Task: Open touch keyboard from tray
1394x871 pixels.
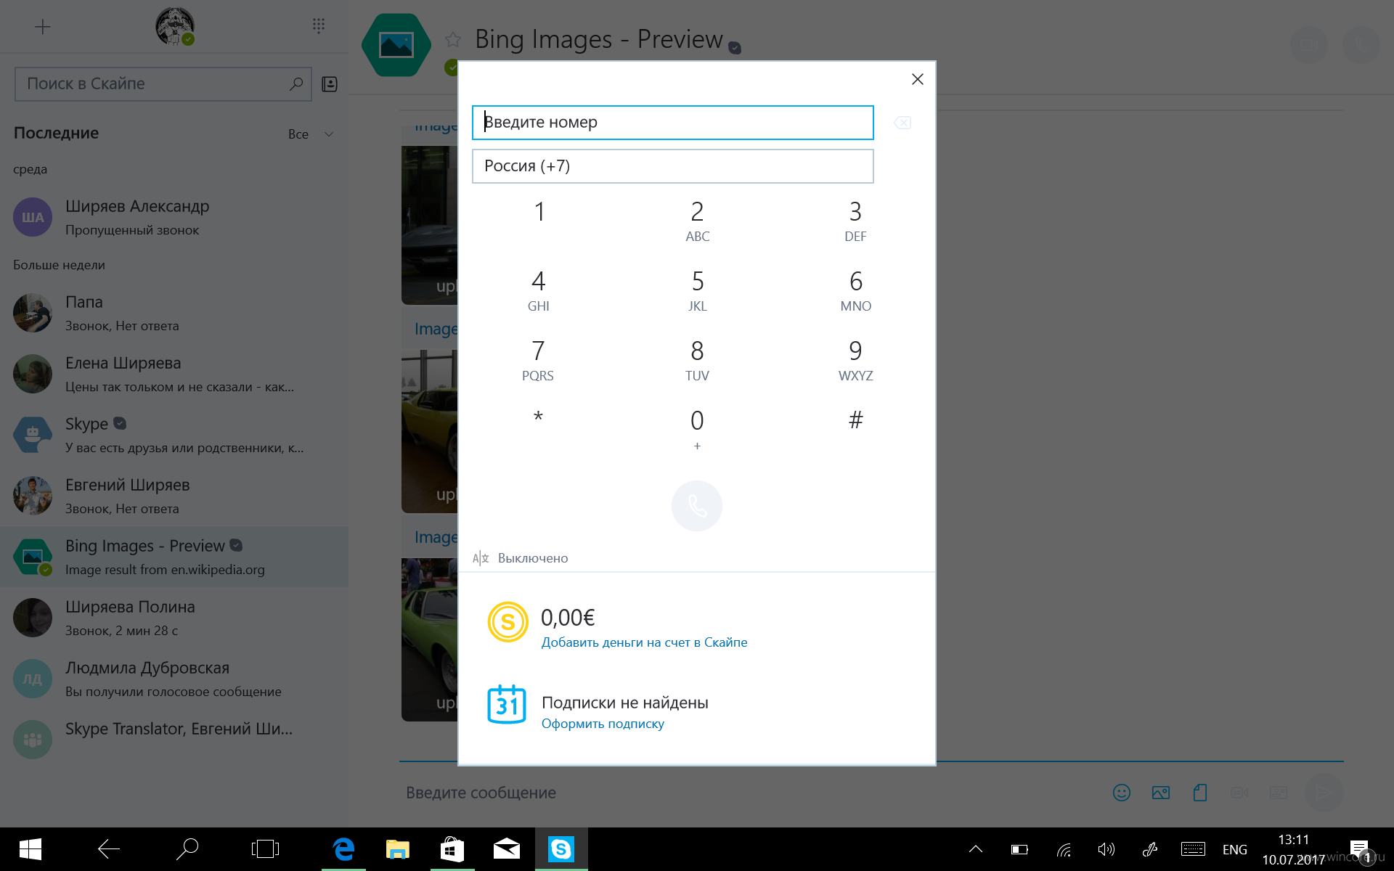Action: [x=1193, y=849]
